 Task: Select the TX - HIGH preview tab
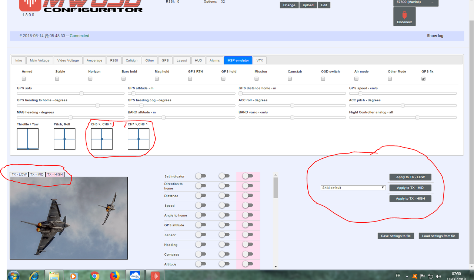pos(55,174)
